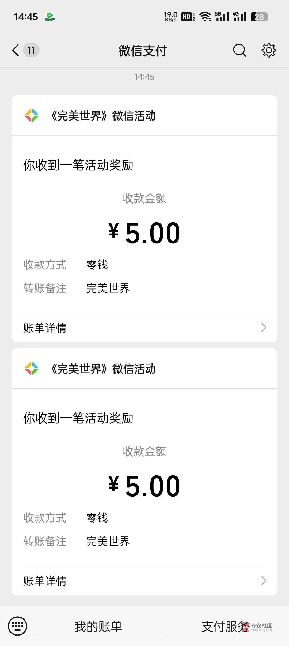Tap the second ¥5.00 amount
This screenshot has height=646, width=289.
[144, 486]
